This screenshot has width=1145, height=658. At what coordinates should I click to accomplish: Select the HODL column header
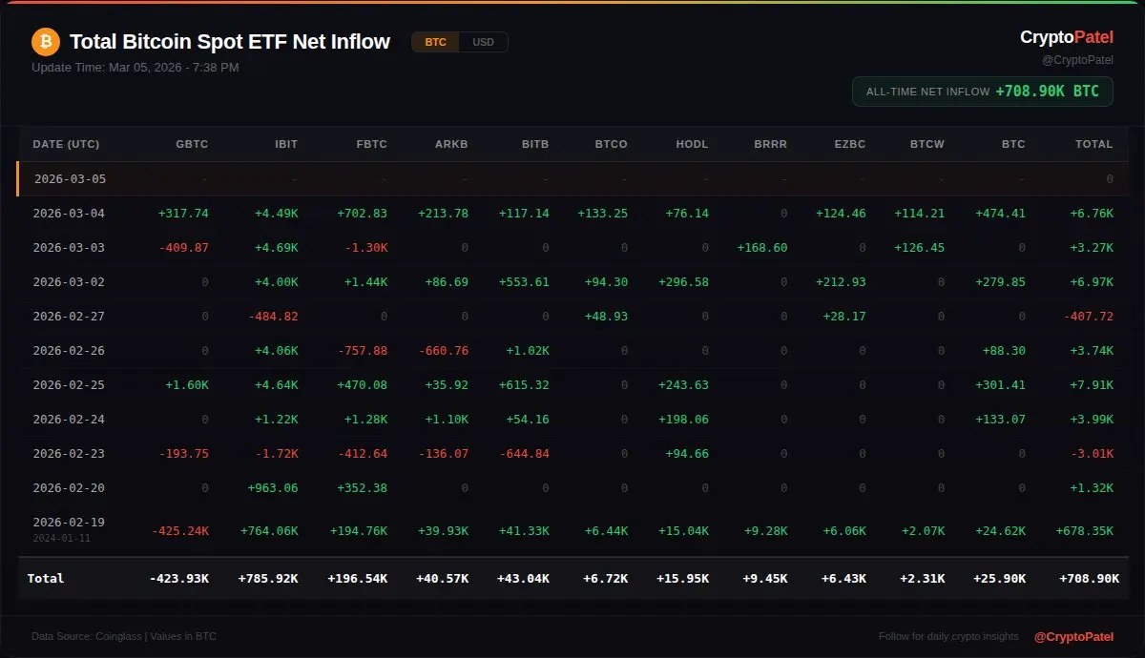coord(692,144)
